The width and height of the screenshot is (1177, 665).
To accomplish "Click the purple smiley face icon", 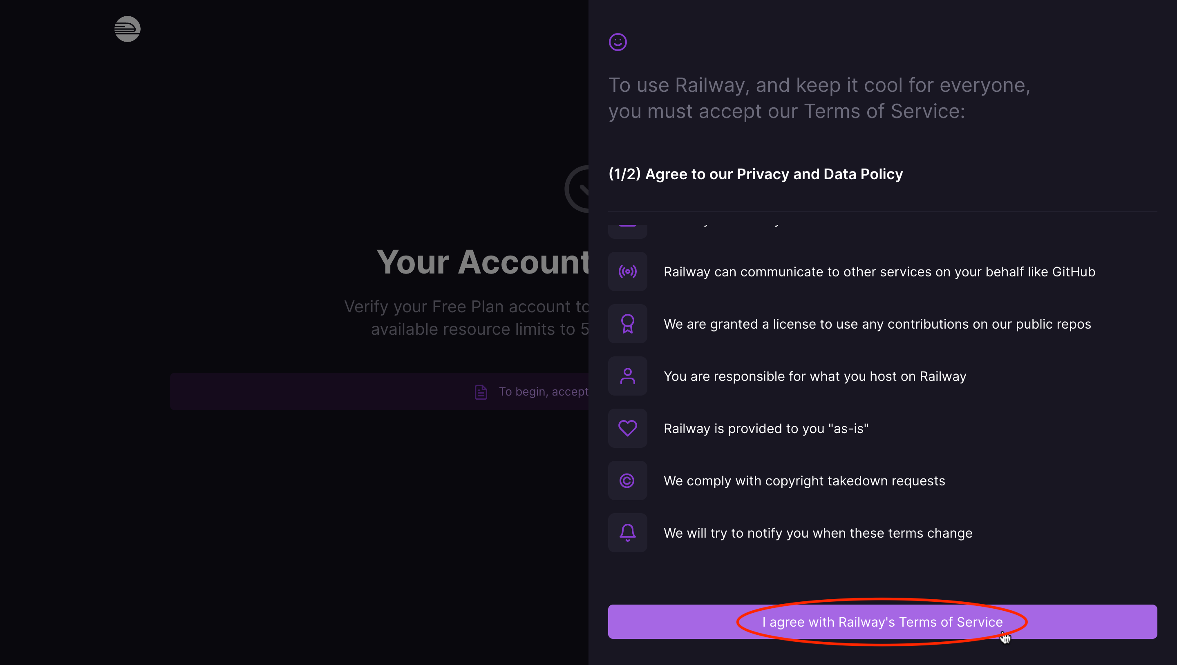I will (x=618, y=42).
